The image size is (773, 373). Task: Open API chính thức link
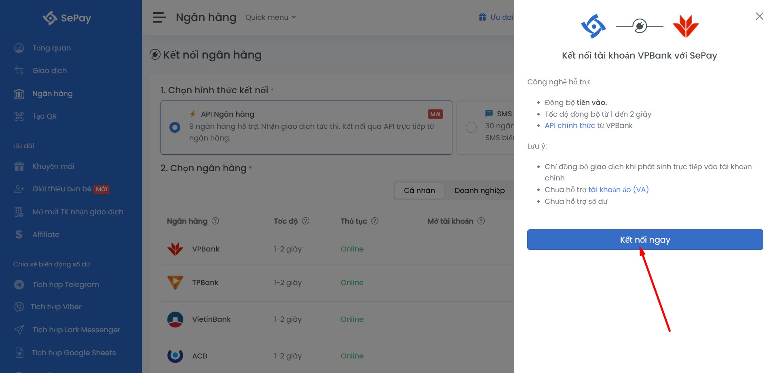[x=570, y=126]
